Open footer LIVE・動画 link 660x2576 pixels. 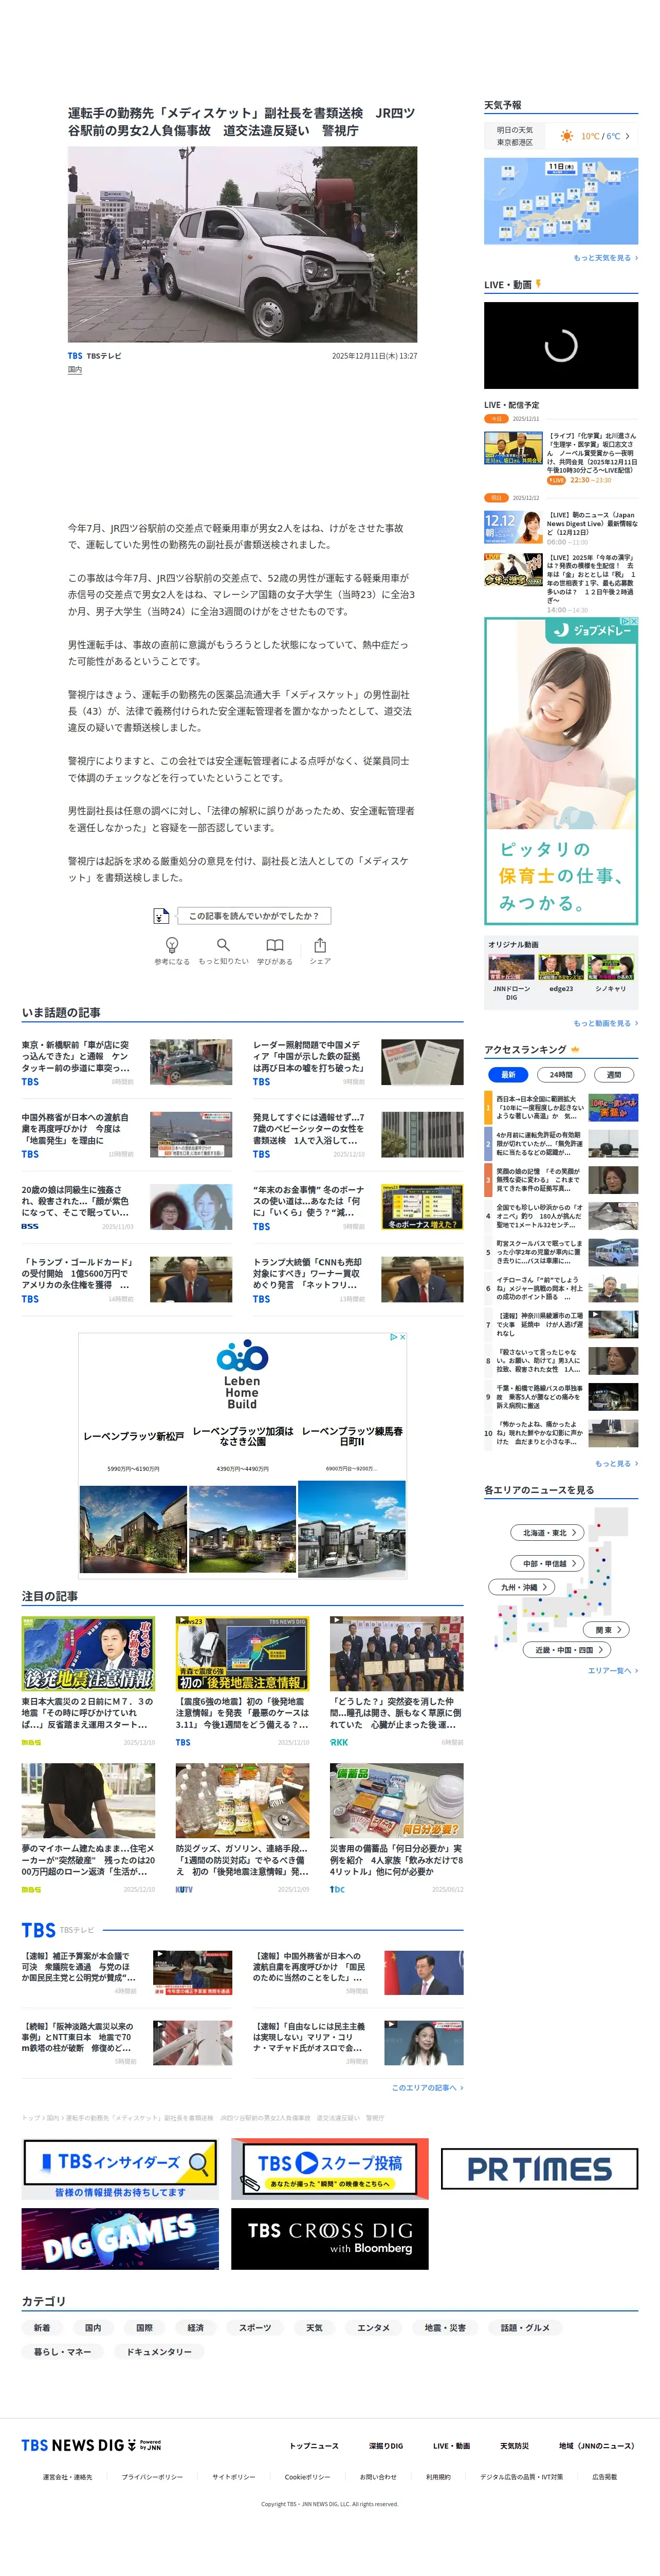click(x=451, y=2446)
